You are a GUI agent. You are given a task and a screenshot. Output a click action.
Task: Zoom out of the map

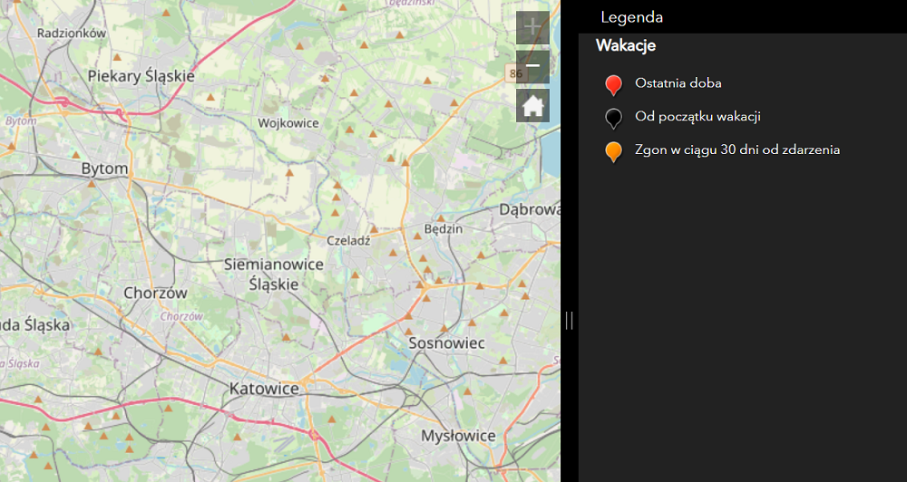532,66
